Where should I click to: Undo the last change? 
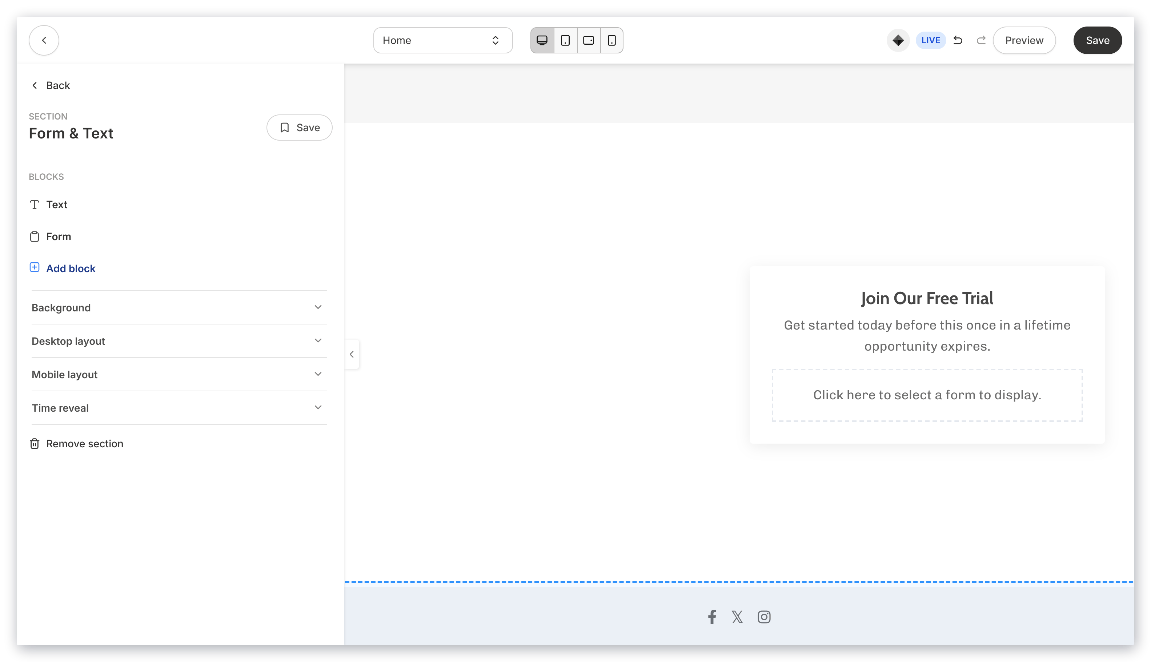[x=957, y=40]
